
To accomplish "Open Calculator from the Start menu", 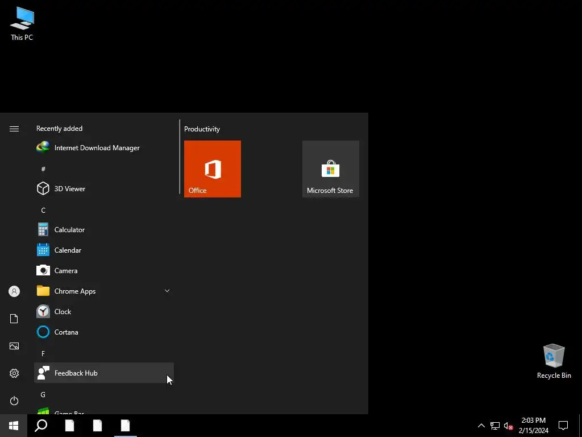I will click(x=104, y=230).
